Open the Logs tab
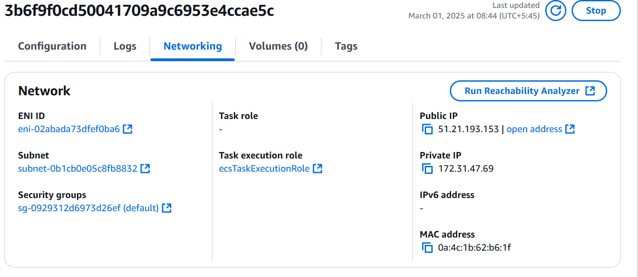Viewport: 638px width, 277px height. (125, 46)
